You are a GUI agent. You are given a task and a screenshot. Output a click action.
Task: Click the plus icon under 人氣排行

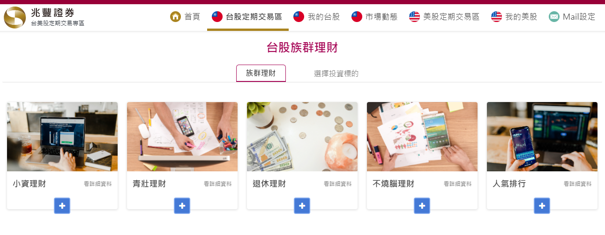(542, 206)
